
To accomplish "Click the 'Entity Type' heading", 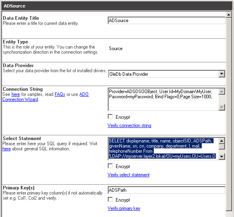I will click(15, 42).
